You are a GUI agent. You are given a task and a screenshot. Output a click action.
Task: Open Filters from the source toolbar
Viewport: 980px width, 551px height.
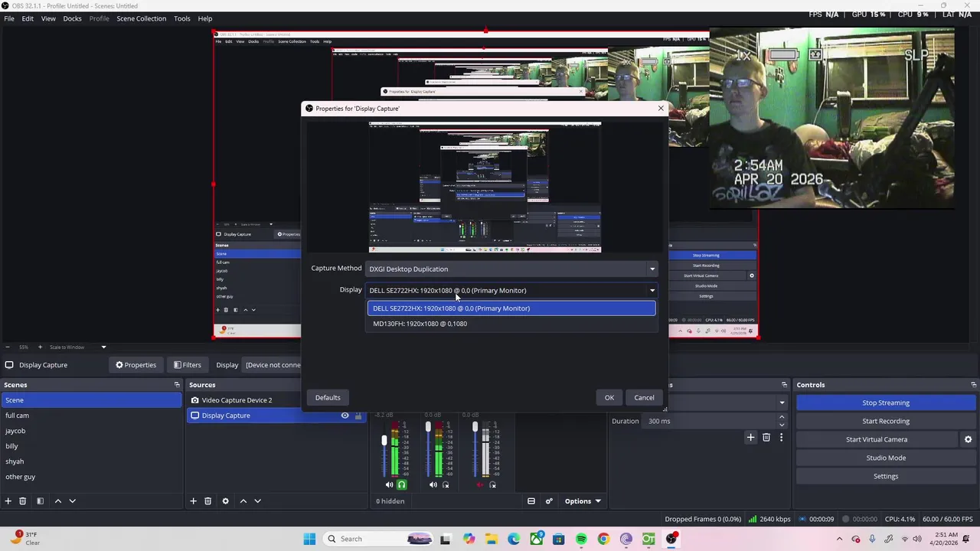click(187, 365)
